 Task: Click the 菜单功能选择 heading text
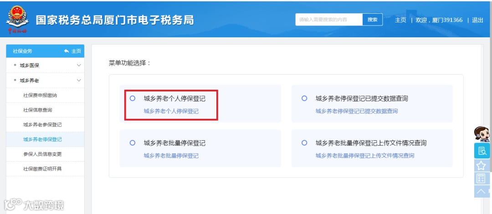pos(129,63)
